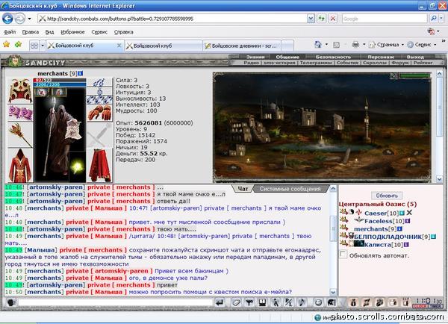Send message with the return-arrow icon
This screenshot has width=448, height=324.
tap(220, 302)
